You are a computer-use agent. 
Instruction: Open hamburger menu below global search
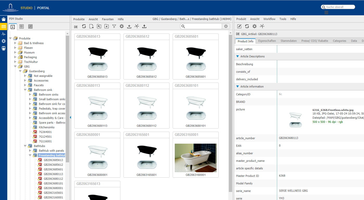point(326,12)
